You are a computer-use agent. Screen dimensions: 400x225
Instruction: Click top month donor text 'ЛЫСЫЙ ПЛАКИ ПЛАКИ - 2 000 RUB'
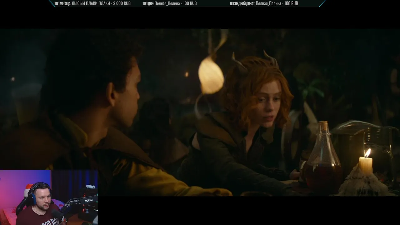pyautogui.click(x=101, y=3)
